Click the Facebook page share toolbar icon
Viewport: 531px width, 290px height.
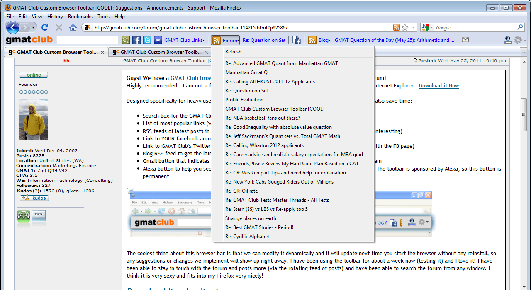[x=297, y=40]
